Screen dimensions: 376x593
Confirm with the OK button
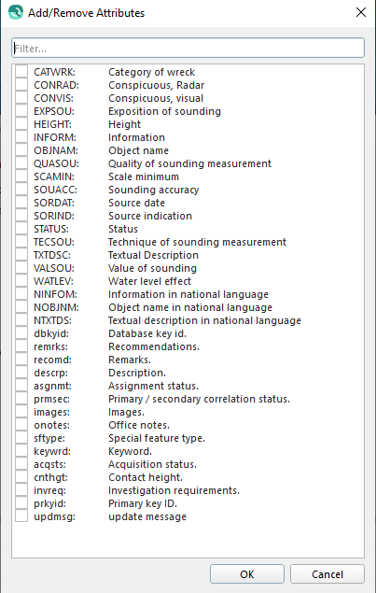click(x=247, y=574)
